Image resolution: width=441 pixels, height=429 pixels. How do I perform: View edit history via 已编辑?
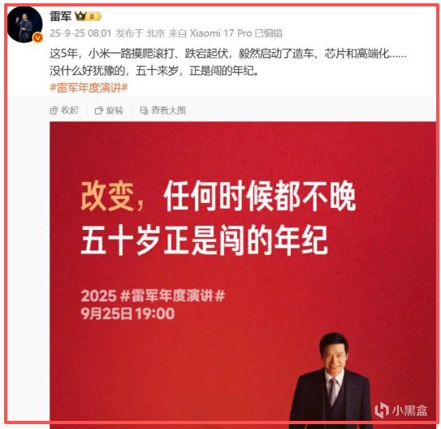pyautogui.click(x=268, y=33)
